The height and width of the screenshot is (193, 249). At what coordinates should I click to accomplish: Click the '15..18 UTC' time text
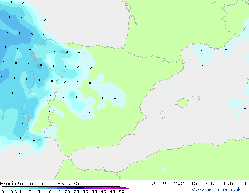pos(206,184)
